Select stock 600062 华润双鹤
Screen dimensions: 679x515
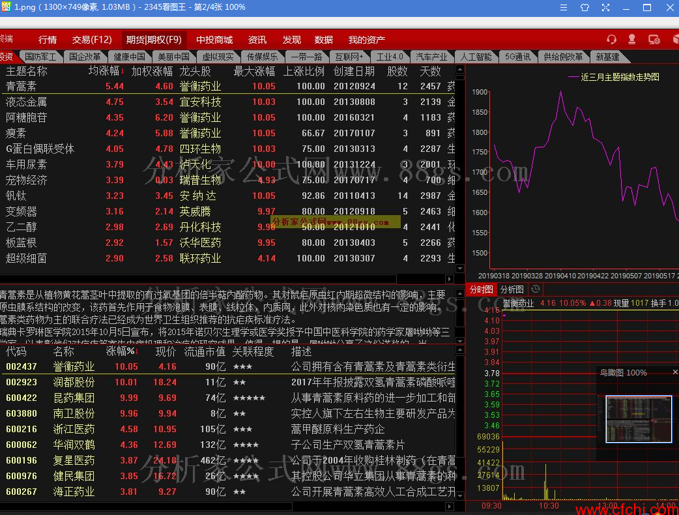227,445
